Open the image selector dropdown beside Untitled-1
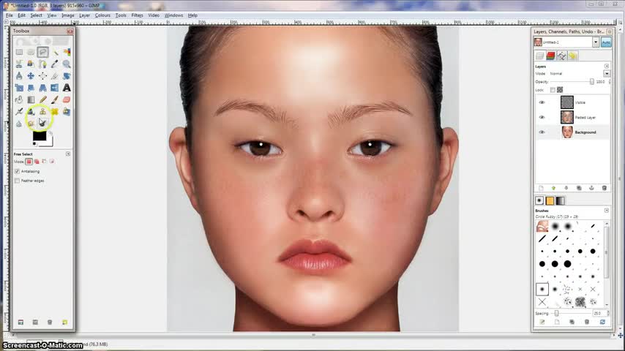 point(596,42)
